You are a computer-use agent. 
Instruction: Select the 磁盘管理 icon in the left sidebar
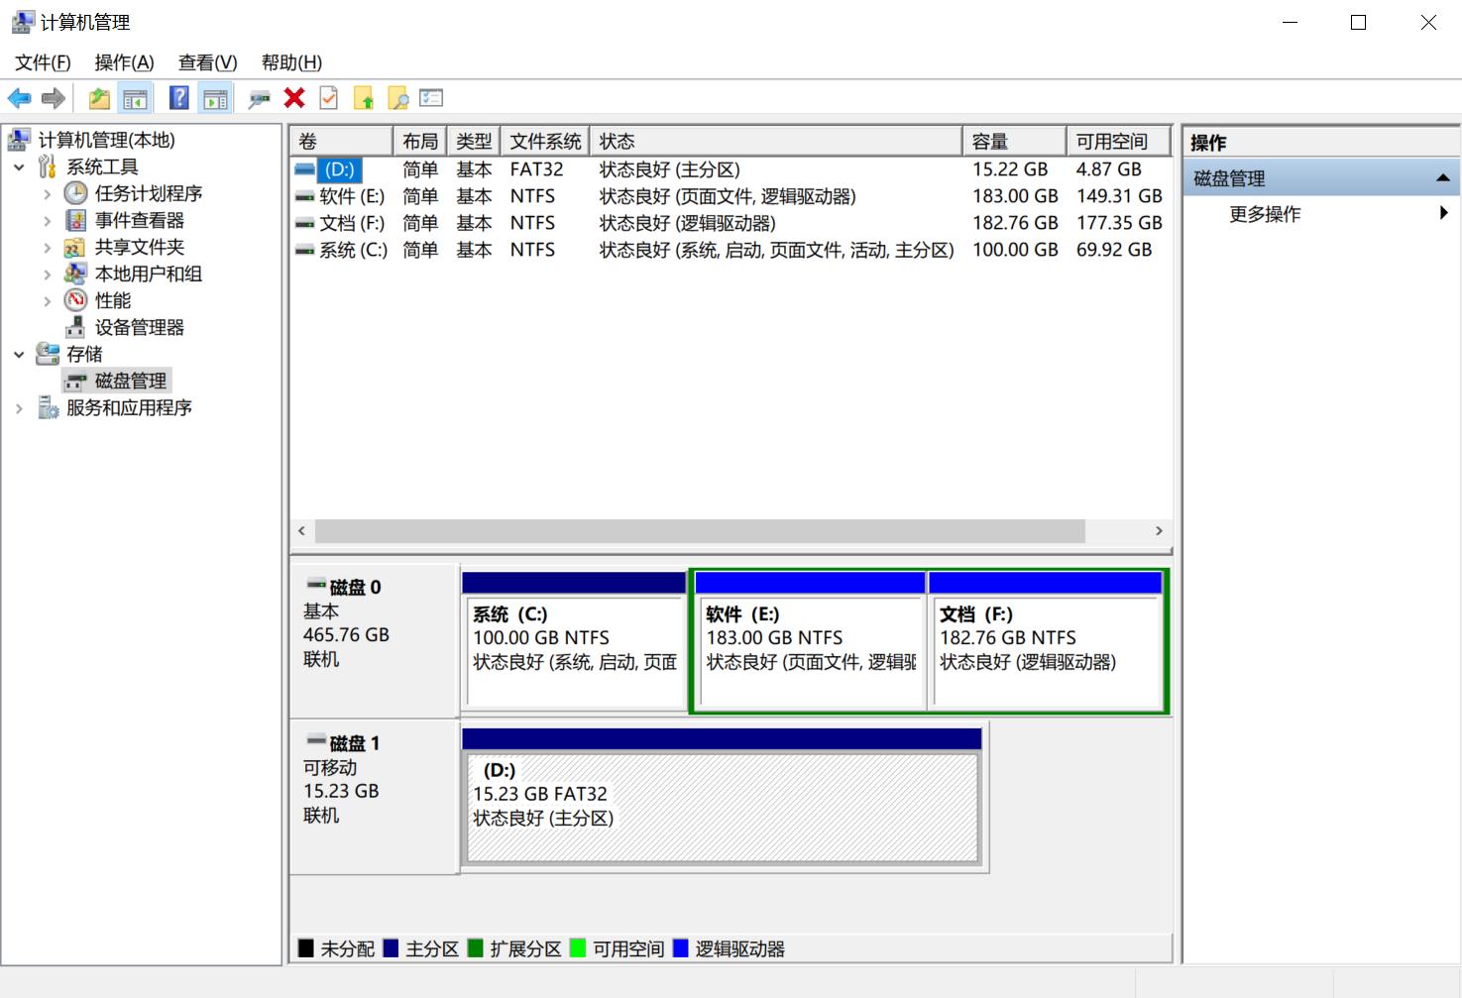77,381
